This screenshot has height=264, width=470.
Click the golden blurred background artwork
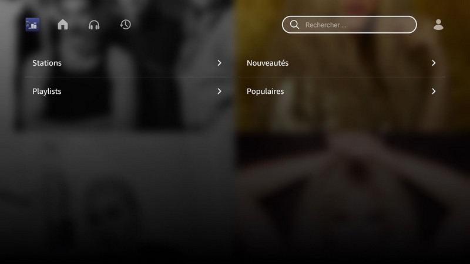click(352, 180)
